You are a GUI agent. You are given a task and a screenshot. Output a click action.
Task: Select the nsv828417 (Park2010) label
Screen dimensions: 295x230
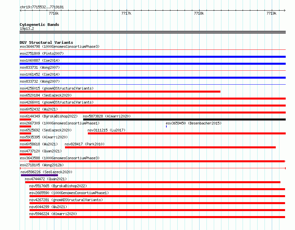coord(85,144)
